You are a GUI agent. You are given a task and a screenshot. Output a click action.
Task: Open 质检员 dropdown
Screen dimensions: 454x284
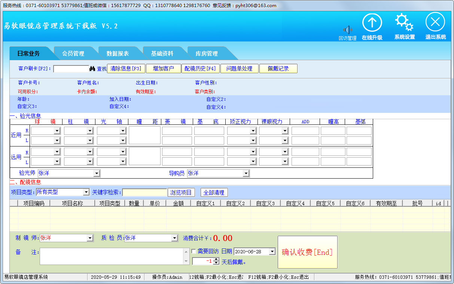pos(174,238)
